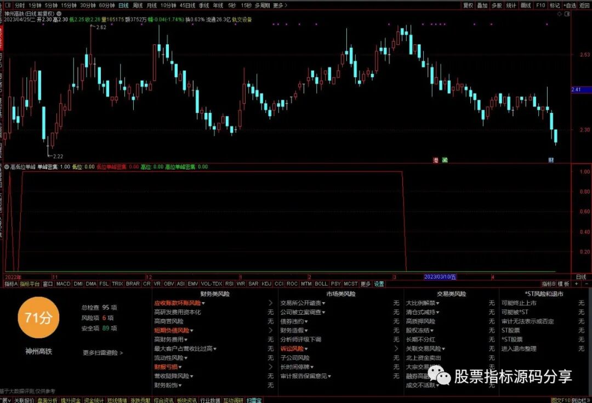592x403 pixels.
Task: Click the indicator settings icon before 高低位单峰
Action: [7, 167]
